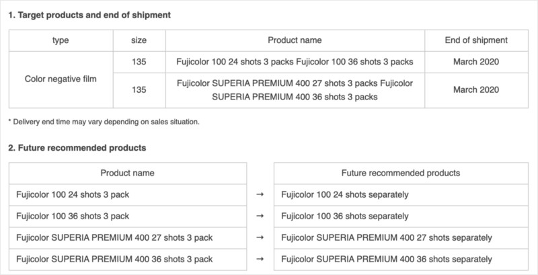Select 'Fujicolor 100 24 shots separately' cell
Image resolution: width=538 pixels, height=275 pixels.
click(401, 195)
